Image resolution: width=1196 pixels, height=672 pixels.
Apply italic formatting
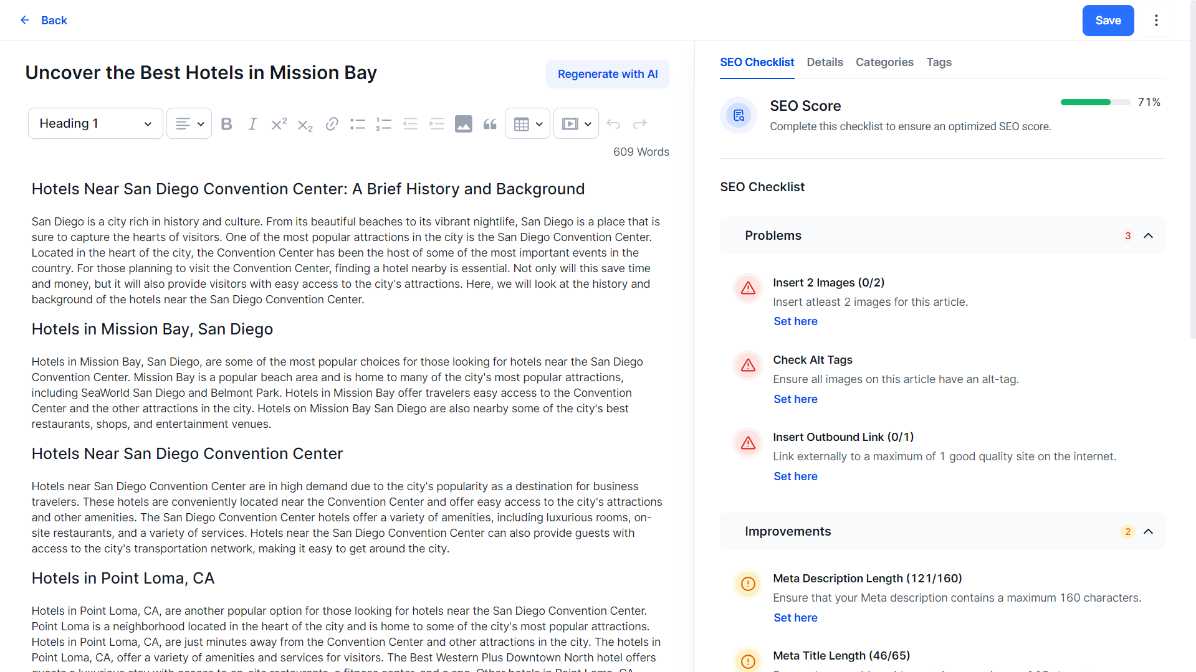tap(252, 124)
